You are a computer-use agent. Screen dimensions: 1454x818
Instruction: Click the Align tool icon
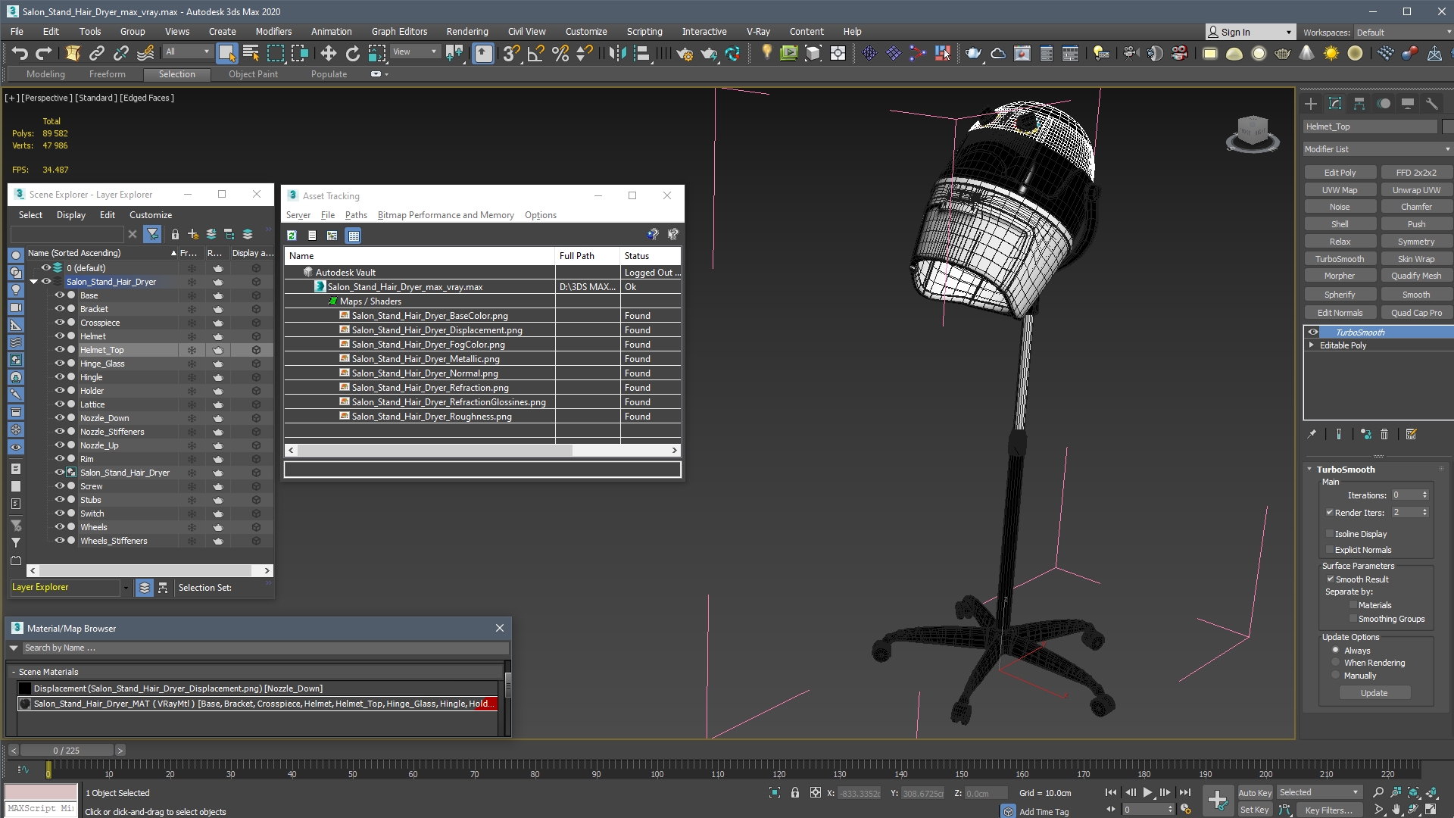pos(642,53)
